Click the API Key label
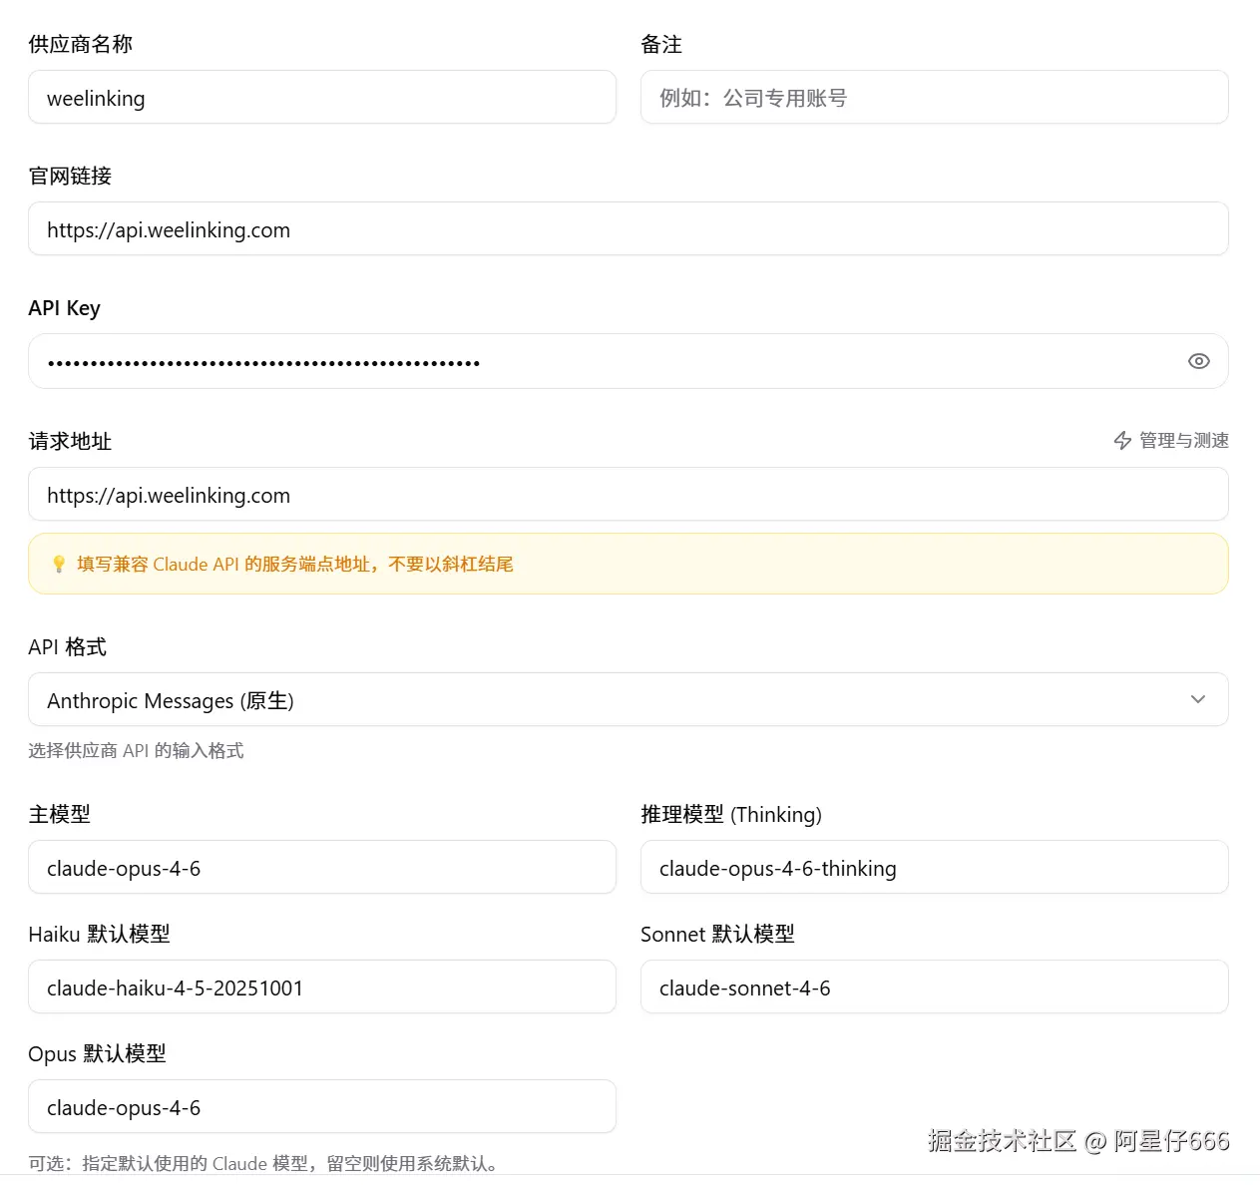Viewport: 1260px width, 1185px height. (64, 308)
